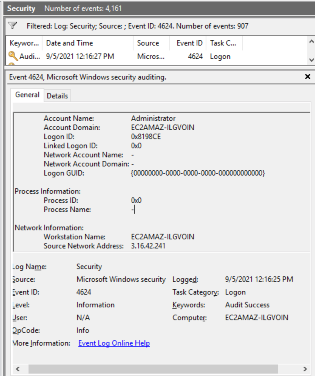315x376 pixels.
Task: Open Event Log Online Help link
Action: tap(114, 343)
